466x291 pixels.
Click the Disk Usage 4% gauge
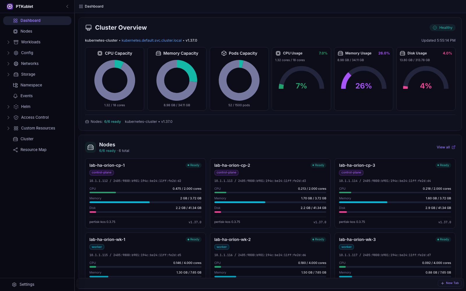(426, 78)
